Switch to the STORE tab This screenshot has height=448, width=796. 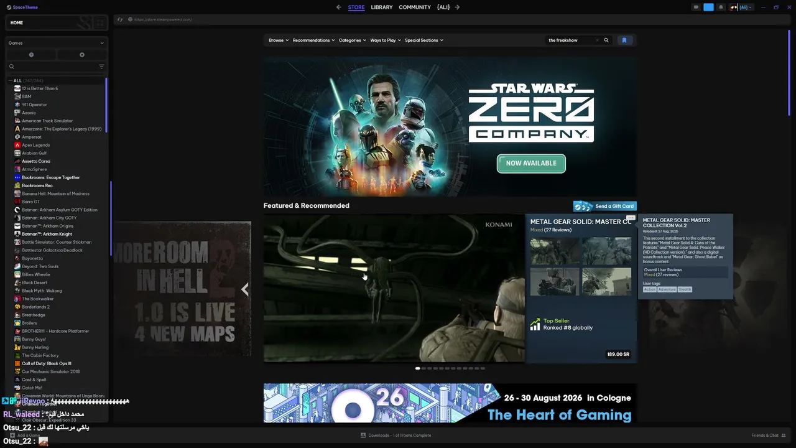click(x=356, y=7)
